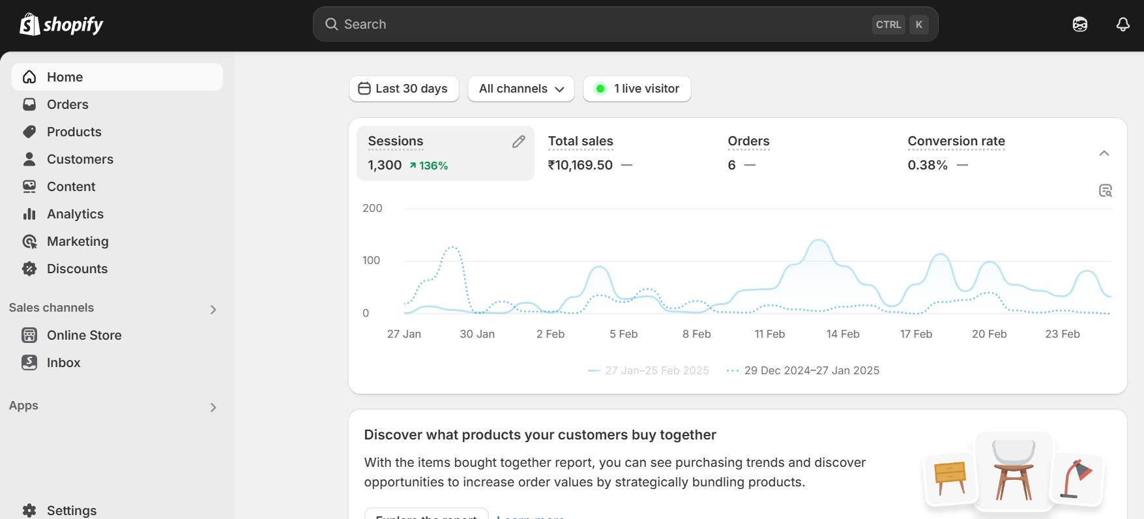This screenshot has width=1144, height=519.
Task: Click the edit pencil on Sessions card
Action: (x=518, y=141)
